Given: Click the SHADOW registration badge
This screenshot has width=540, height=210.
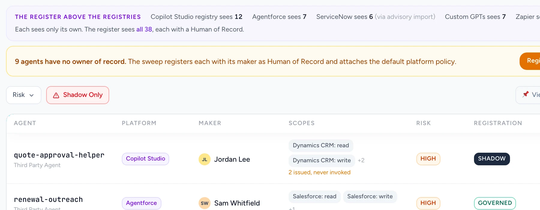Looking at the screenshot, I should 492,159.
